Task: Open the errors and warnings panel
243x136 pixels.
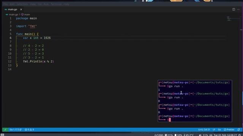Action: (x=29, y=130)
